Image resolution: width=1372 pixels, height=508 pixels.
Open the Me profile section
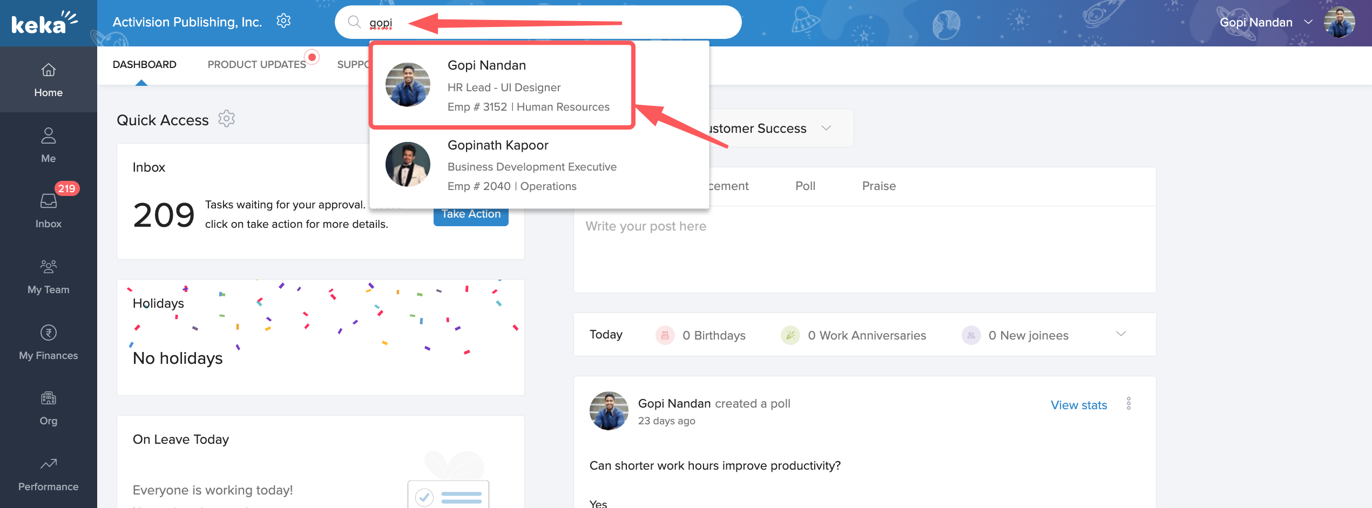tap(48, 145)
